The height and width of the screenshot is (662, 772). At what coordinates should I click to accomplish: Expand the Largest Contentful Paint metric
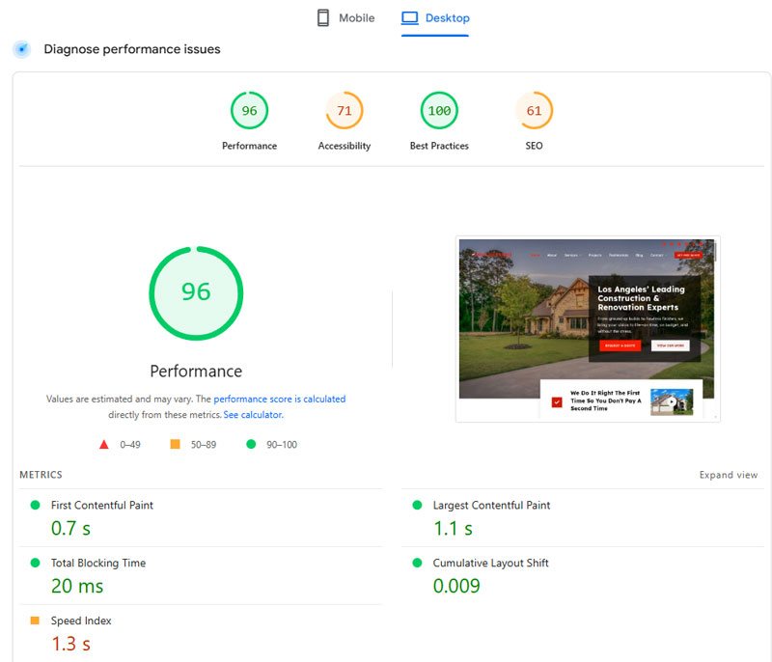coord(491,506)
